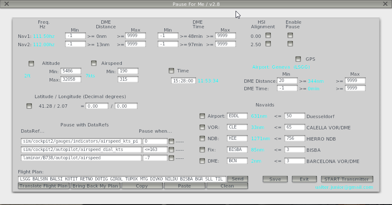Edit laminar/B738/autopilot/airspeed DataRef field
Viewport: 392px width, 205px height.
click(81, 158)
